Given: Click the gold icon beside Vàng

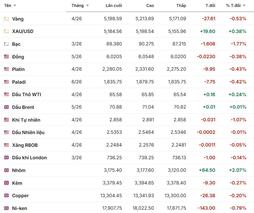Looking at the screenshot, I should [6, 19].
